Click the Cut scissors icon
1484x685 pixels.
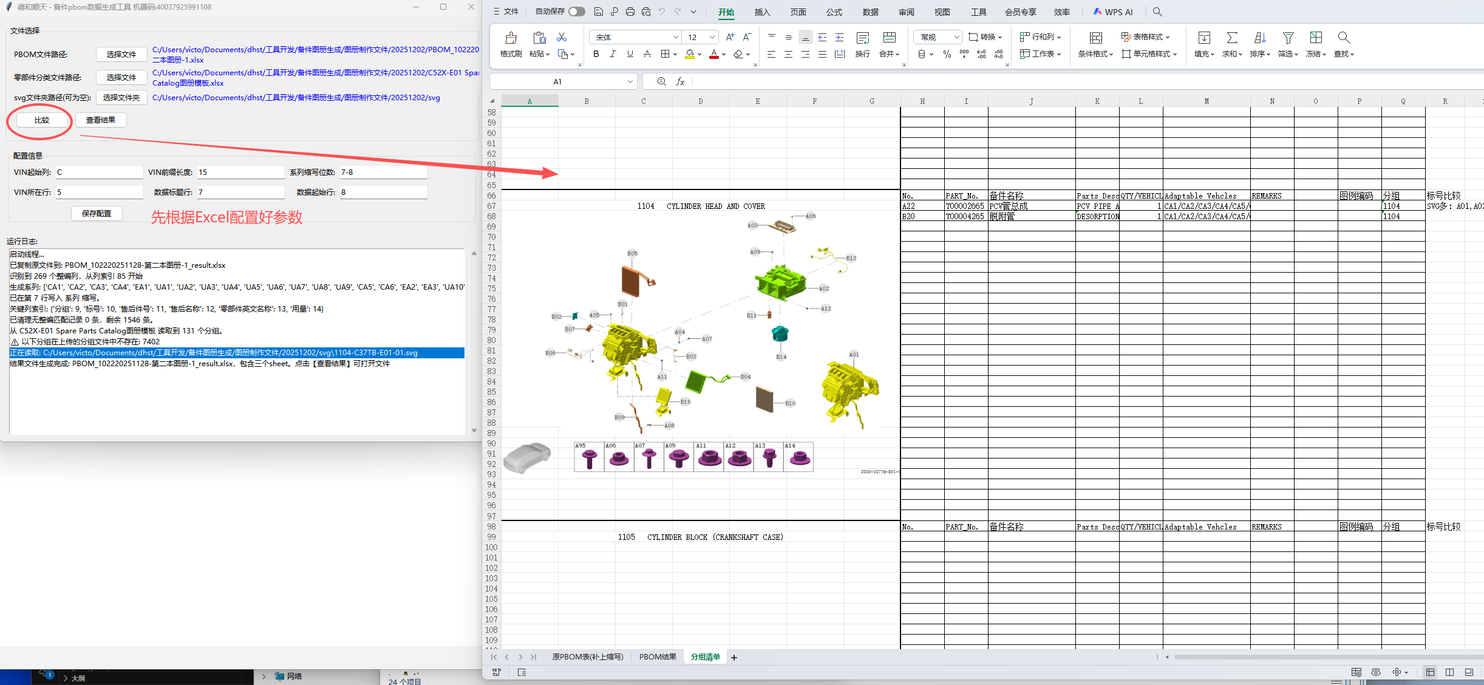[x=562, y=37]
